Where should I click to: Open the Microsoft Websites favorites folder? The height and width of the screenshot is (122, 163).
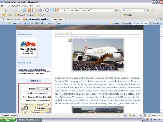[x=25, y=15]
